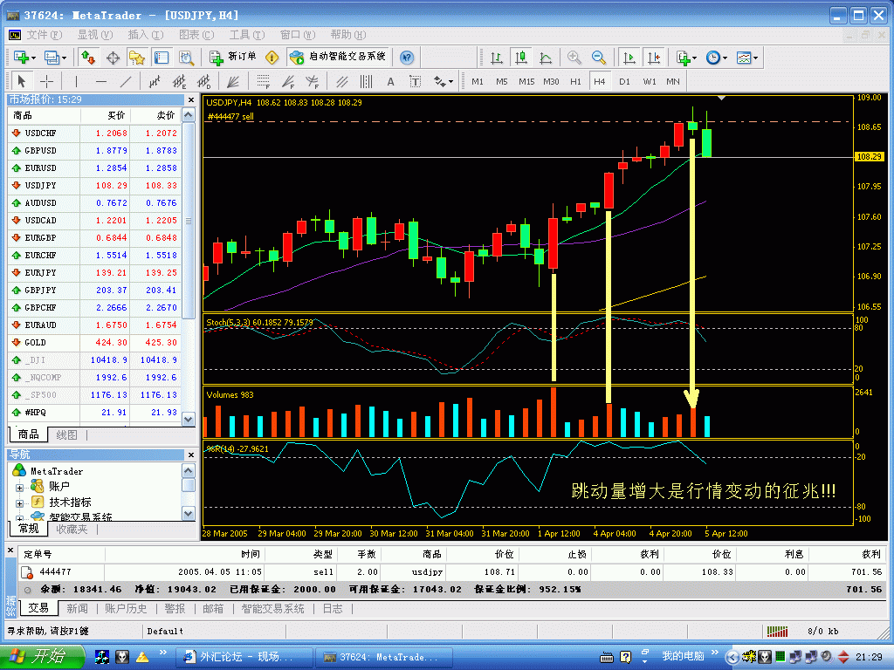This screenshot has height=670, width=894.
Task: Click the zoom out magnifier icon
Action: [599, 58]
